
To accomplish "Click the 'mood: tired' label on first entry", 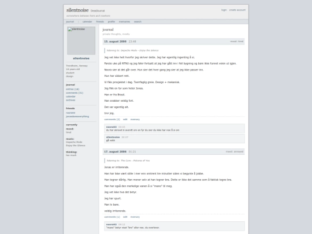I will point(237,42).
